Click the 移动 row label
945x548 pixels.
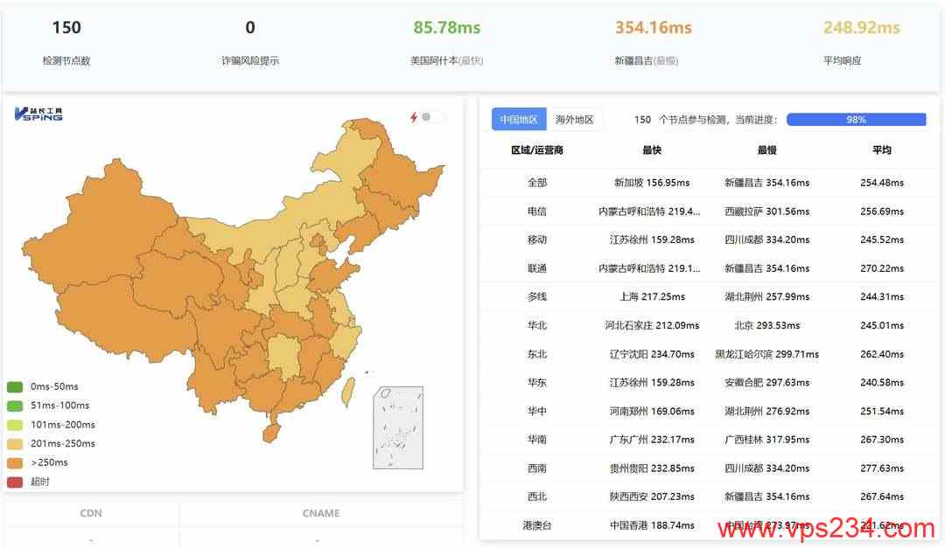537,239
